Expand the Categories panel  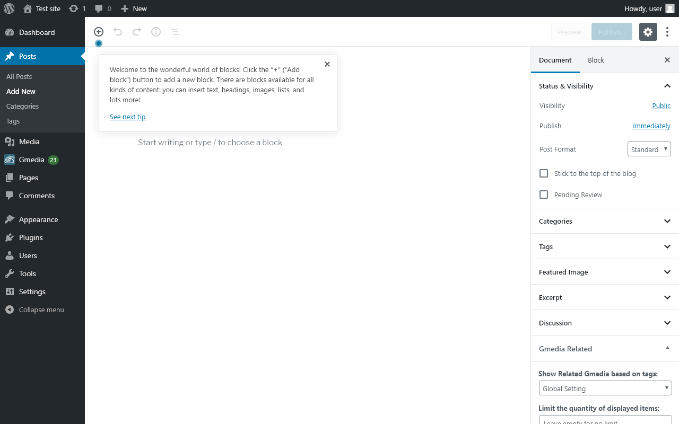(605, 221)
